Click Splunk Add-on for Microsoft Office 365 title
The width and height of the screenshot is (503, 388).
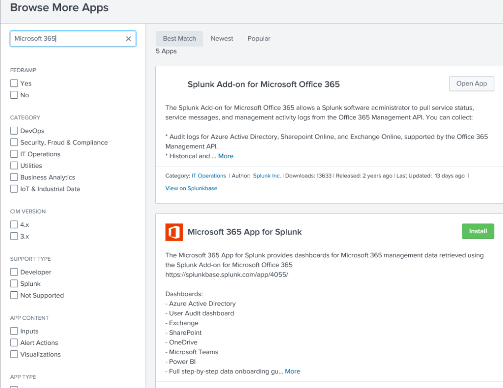click(x=264, y=84)
